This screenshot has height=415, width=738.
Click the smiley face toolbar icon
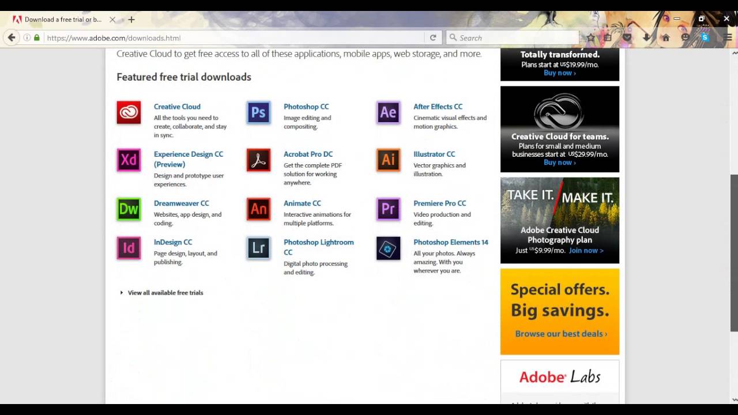coord(685,37)
